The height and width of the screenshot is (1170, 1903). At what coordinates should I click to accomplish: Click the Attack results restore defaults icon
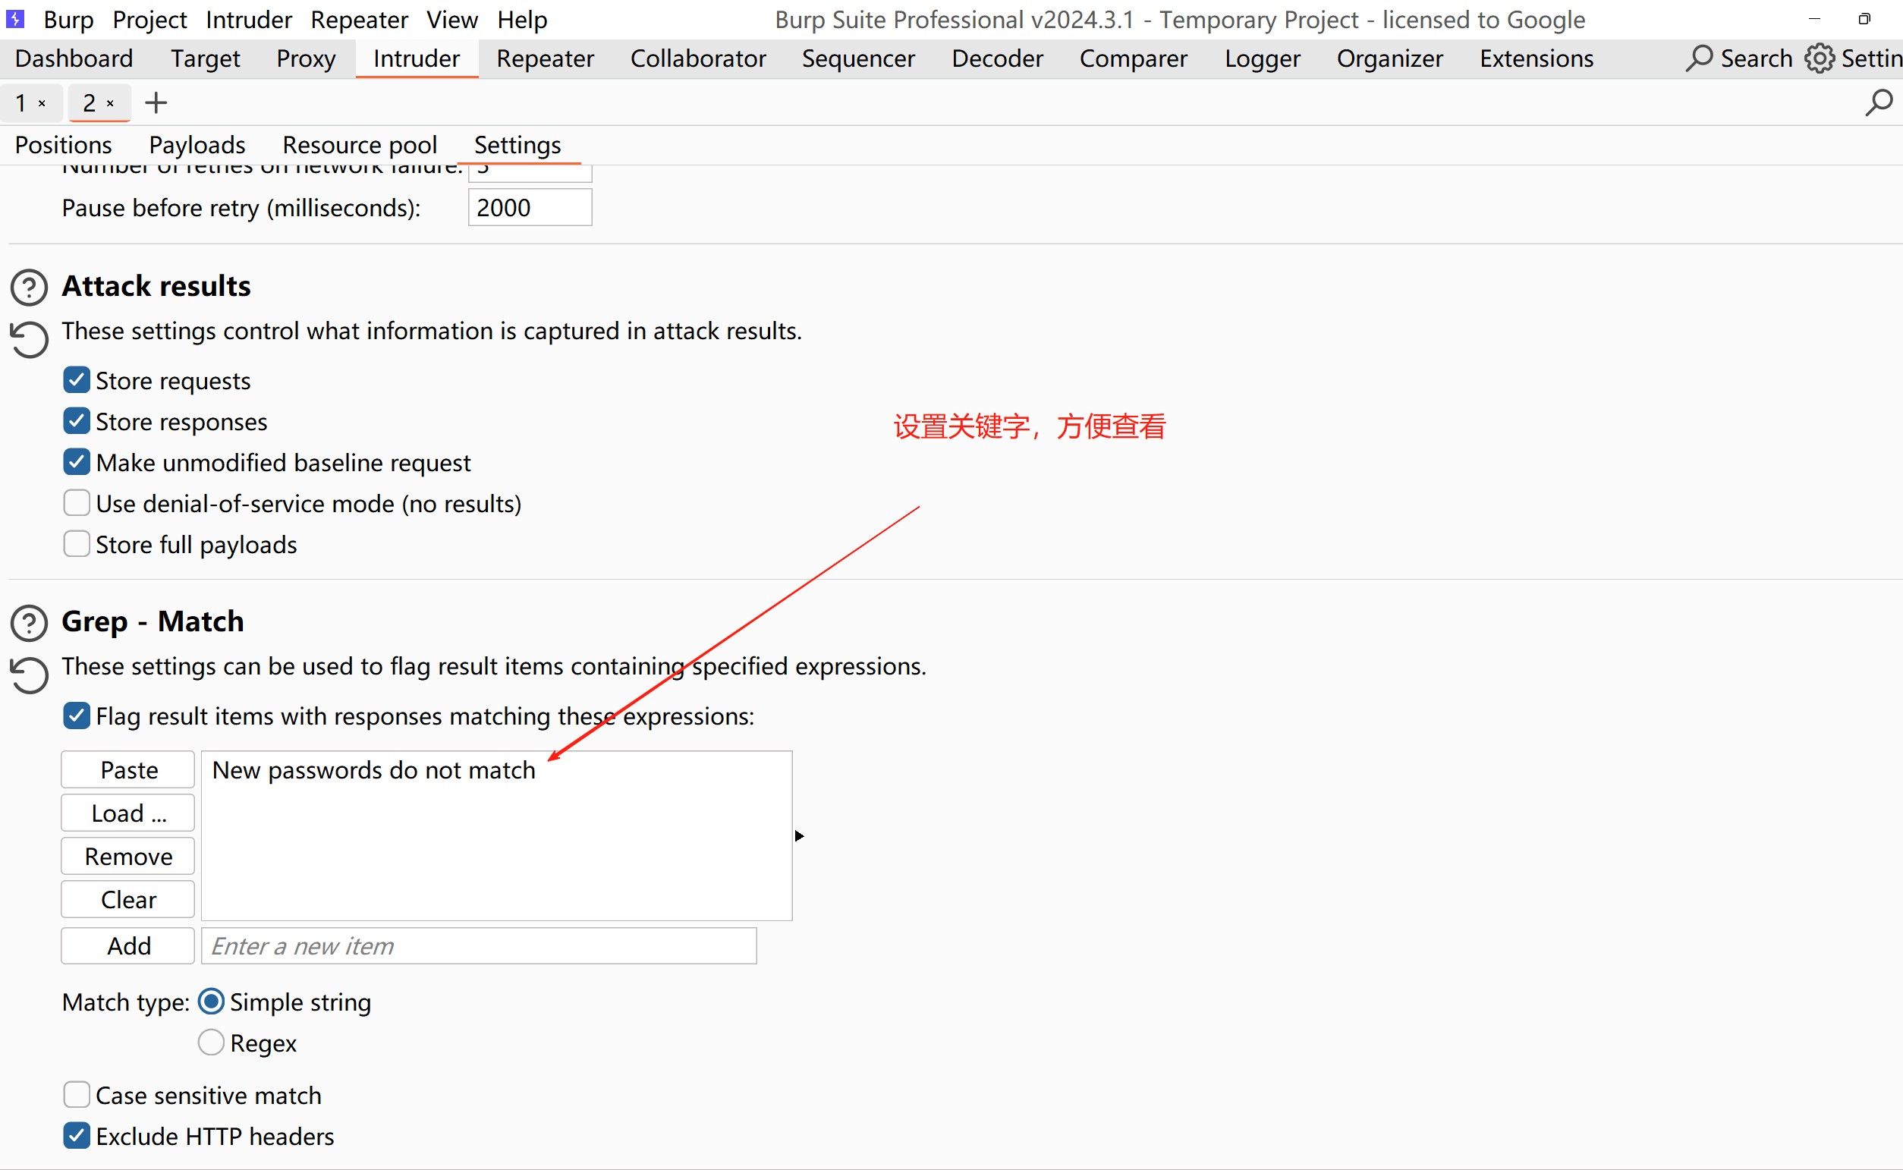coord(30,339)
